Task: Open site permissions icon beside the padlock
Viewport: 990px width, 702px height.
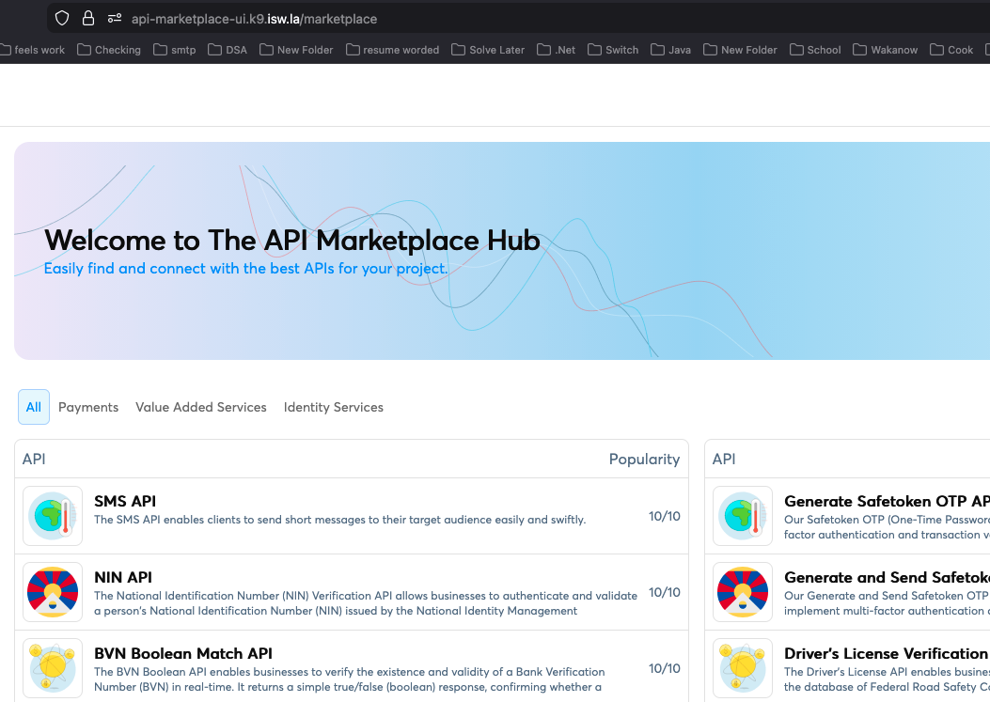Action: tap(115, 18)
